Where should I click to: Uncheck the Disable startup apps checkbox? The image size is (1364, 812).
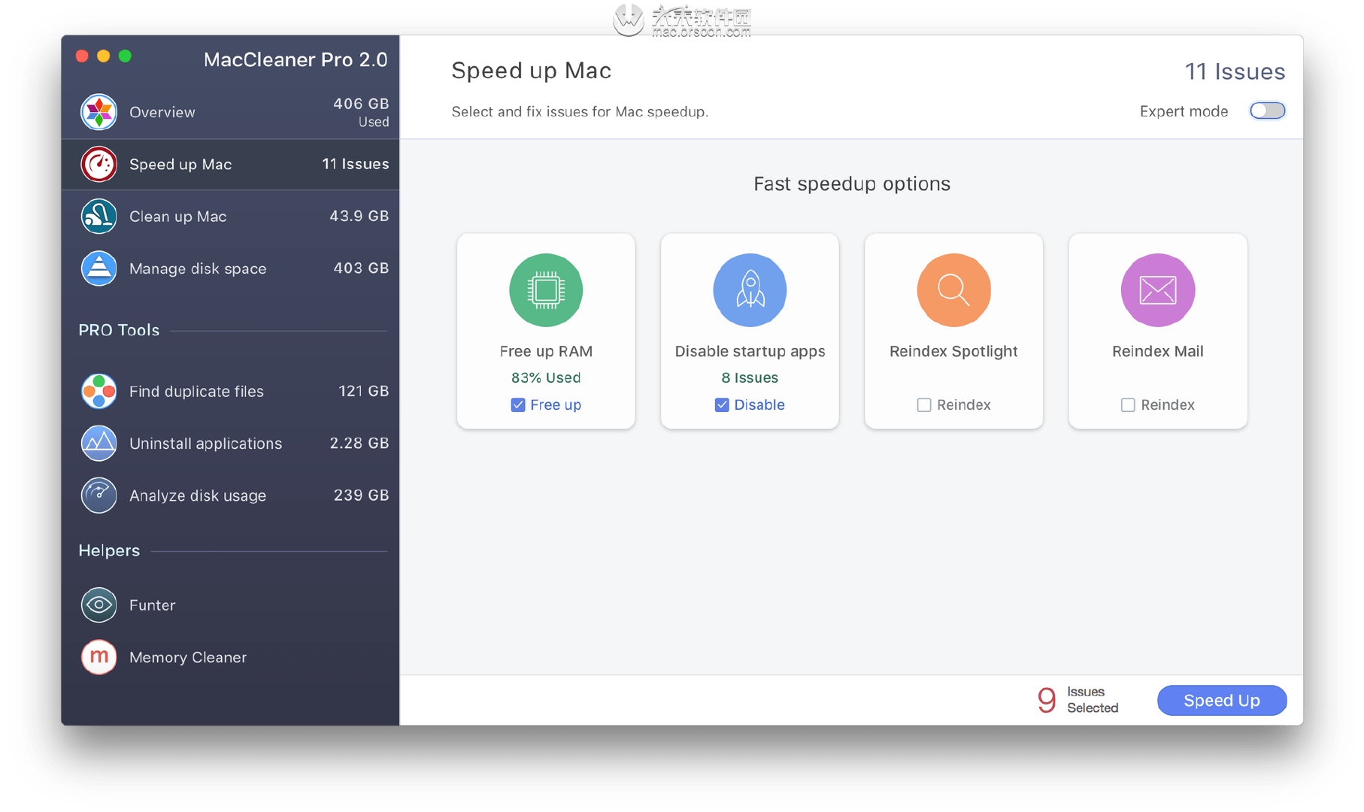pyautogui.click(x=722, y=405)
